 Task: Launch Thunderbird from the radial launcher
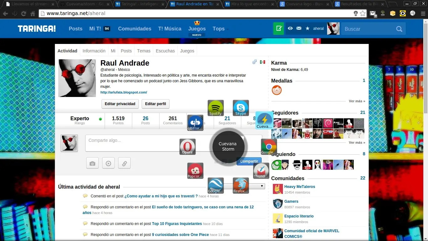point(261,171)
